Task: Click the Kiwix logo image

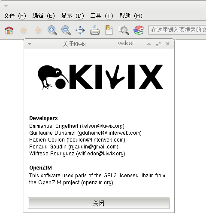Action: pos(100,77)
